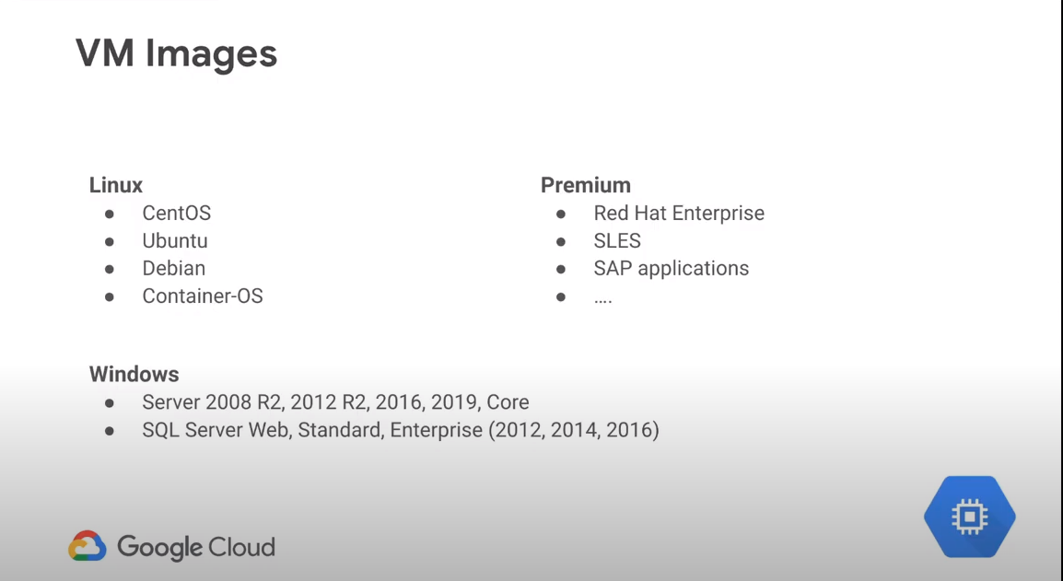Click the Google Cloud multicolor cloud logo
Viewport: 1063px width, 581px height.
[88, 546]
